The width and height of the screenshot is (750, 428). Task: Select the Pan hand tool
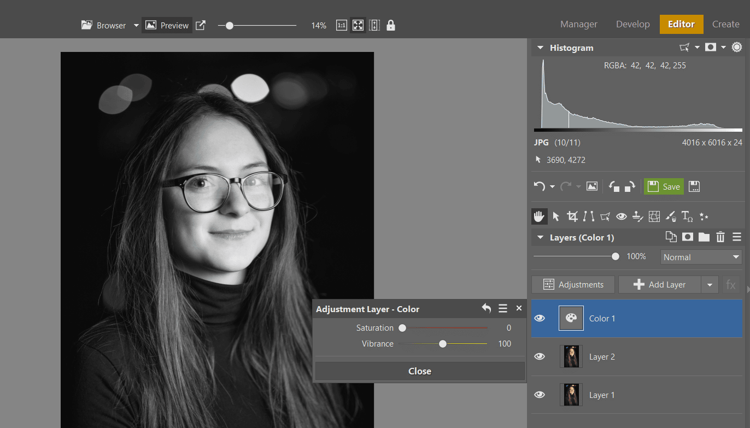point(540,216)
